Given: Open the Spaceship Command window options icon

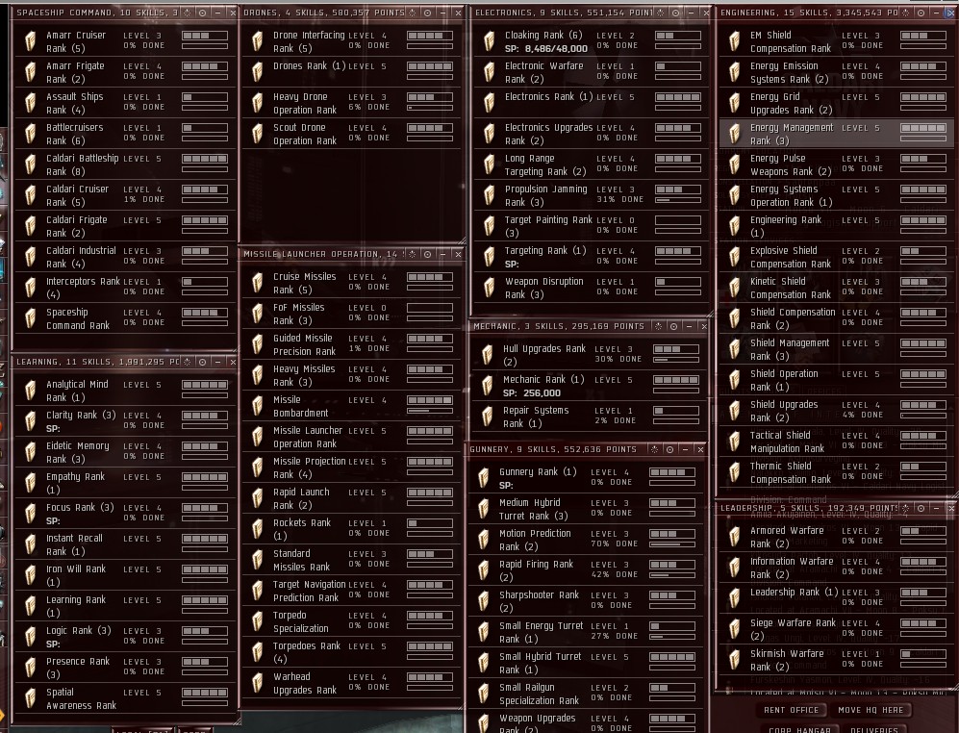Looking at the screenshot, I should tap(188, 13).
